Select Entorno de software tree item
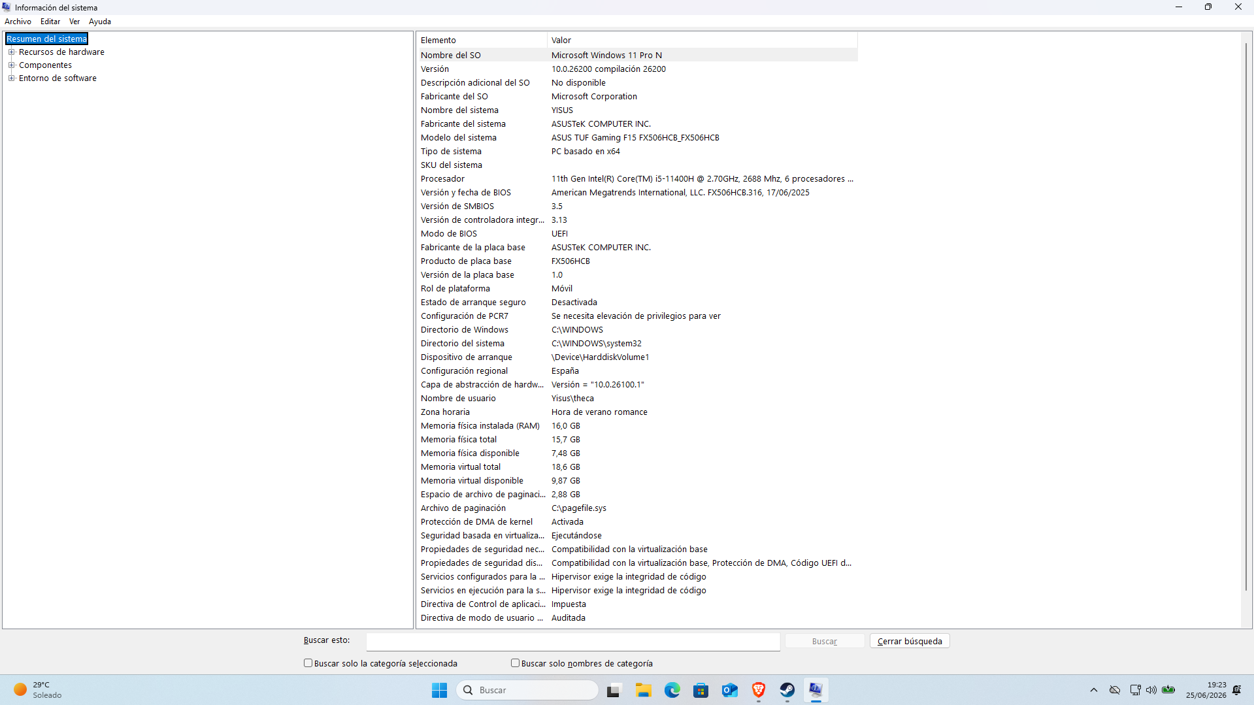 click(58, 78)
